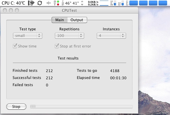Click the Failed tests value 0
The height and width of the screenshot is (115, 170).
(x=47, y=85)
